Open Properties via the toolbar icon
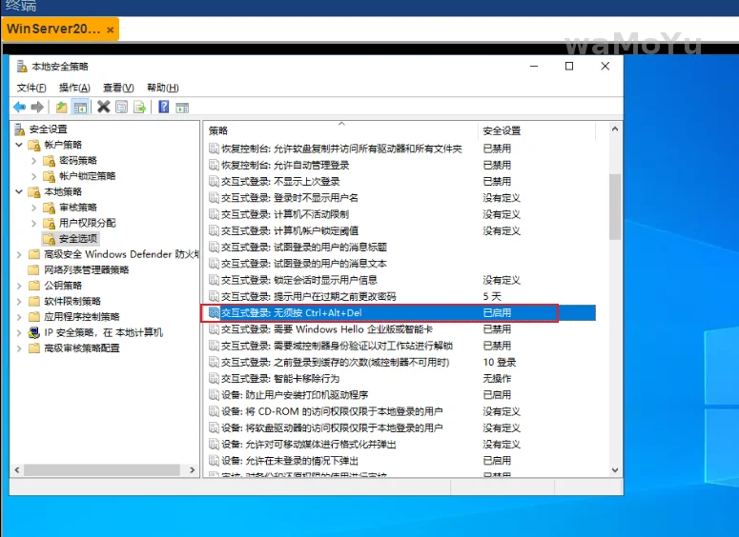The height and width of the screenshot is (537, 739). [122, 107]
